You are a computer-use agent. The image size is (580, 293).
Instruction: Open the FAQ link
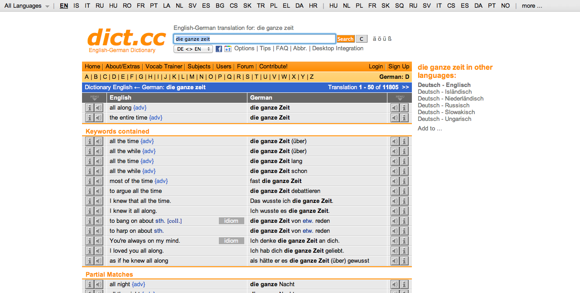coord(282,48)
